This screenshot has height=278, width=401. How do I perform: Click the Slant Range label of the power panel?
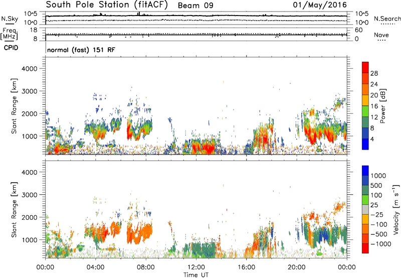tap(14, 106)
